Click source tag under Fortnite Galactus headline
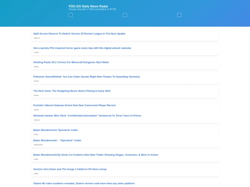Viewport: 250px width, 187px height. click(37, 110)
